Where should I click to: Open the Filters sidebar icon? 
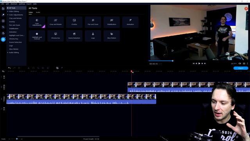pos(3,15)
